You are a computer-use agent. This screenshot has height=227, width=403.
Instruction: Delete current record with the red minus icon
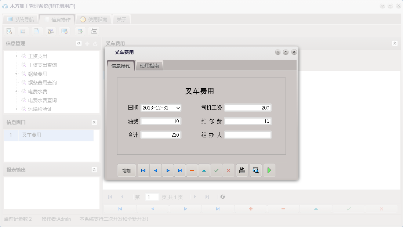192,170
